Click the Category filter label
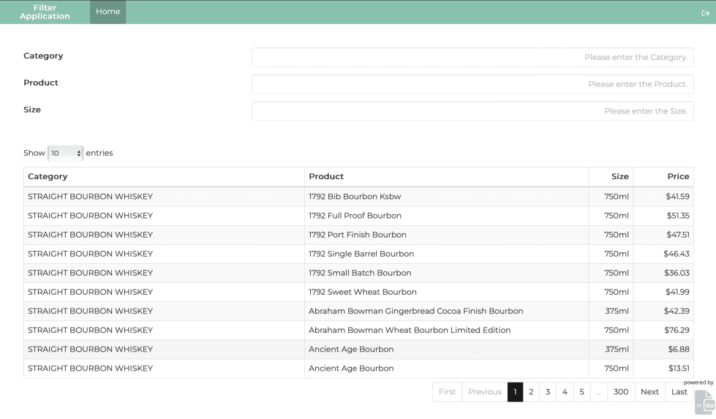Image resolution: width=716 pixels, height=419 pixels. 43,56
